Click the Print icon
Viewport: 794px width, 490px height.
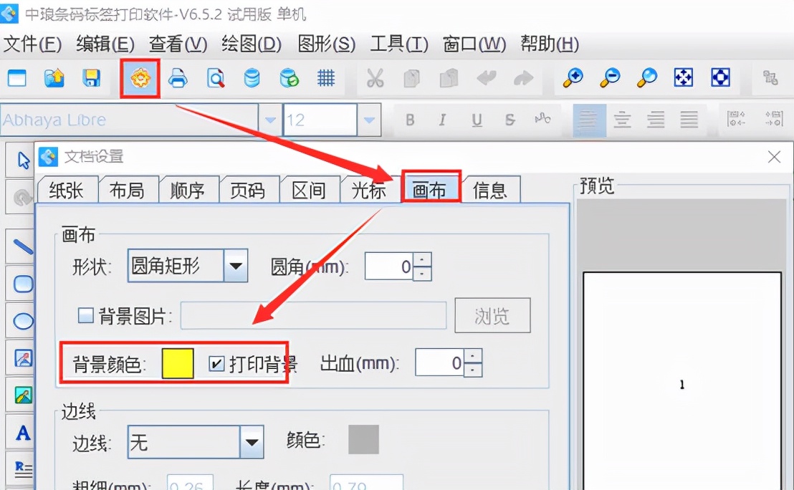click(178, 78)
